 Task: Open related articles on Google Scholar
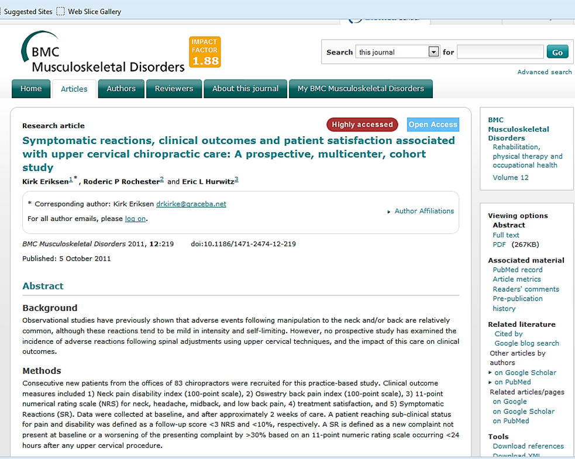coord(524,411)
